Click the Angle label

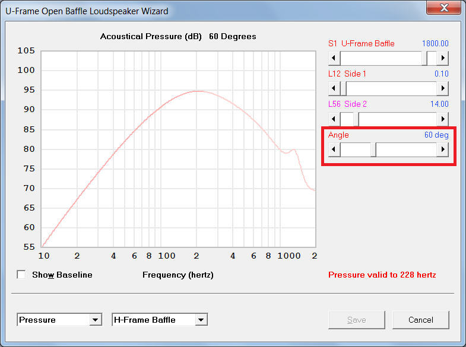[338, 135]
